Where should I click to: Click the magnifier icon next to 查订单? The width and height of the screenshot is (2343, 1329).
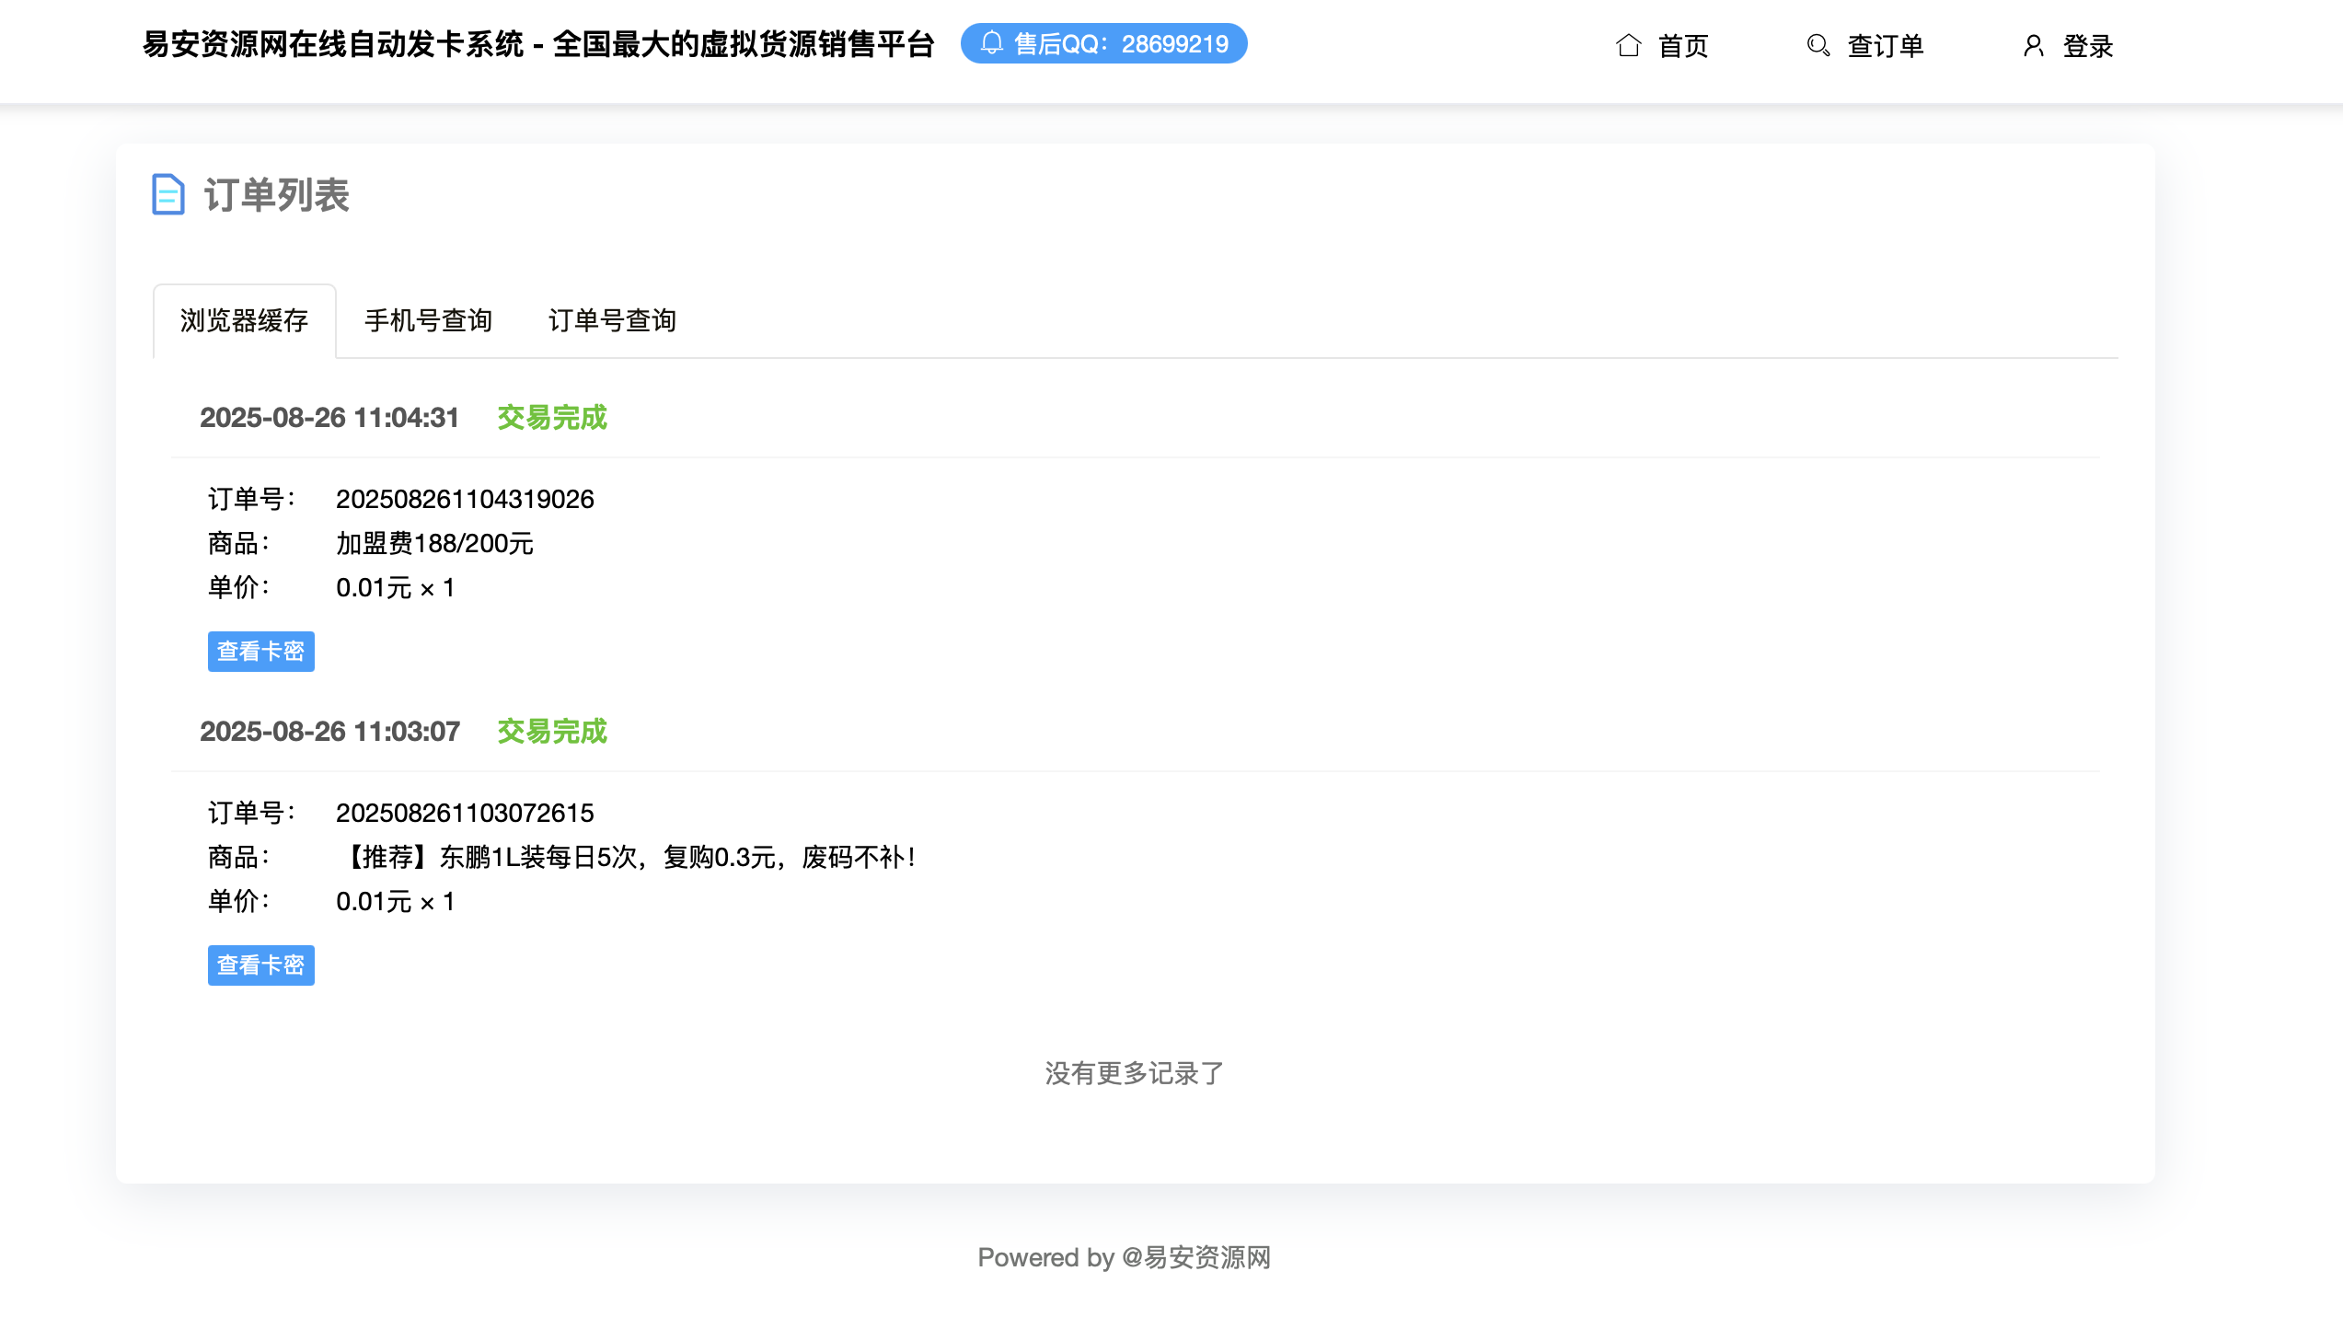(x=1818, y=44)
